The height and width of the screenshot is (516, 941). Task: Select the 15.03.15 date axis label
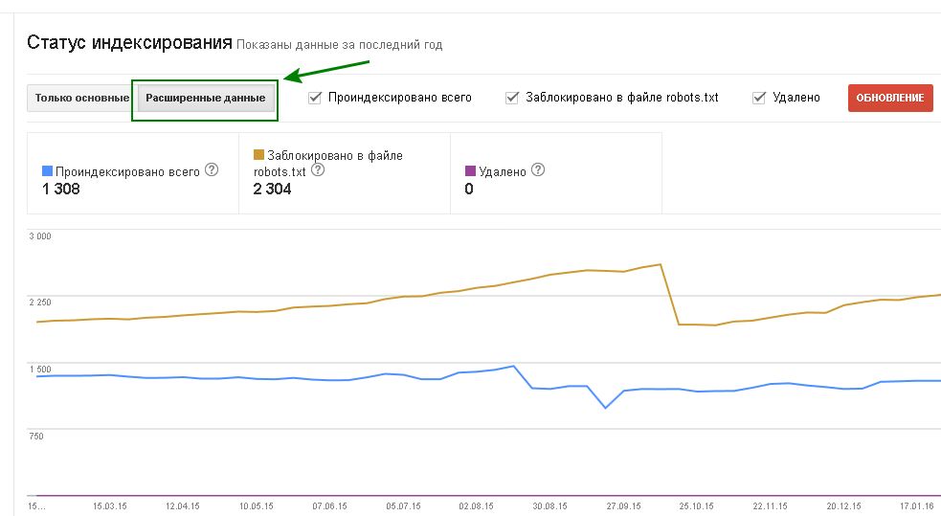(x=110, y=506)
